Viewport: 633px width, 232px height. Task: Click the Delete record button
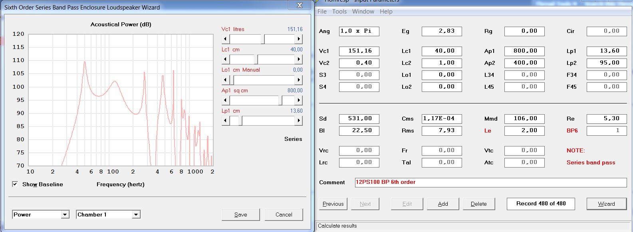(478, 204)
